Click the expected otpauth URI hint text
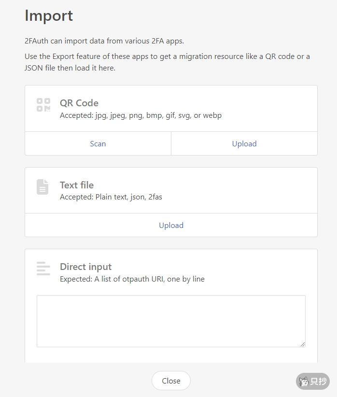This screenshot has height=397, width=337. pos(132,279)
